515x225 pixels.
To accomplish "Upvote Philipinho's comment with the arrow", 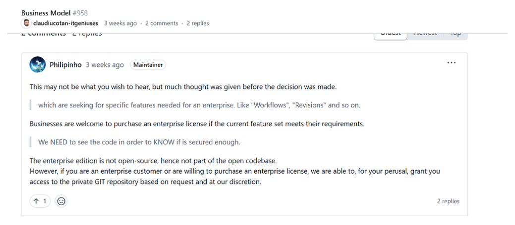I will tap(40, 201).
